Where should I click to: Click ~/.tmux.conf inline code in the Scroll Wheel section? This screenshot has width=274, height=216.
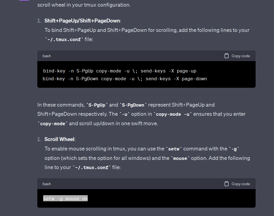(92, 168)
